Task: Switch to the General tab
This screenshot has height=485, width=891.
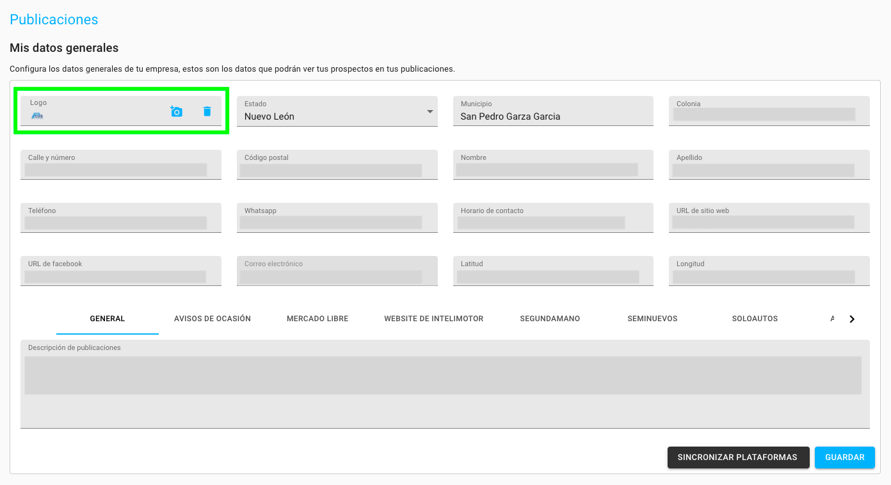Action: tap(108, 319)
